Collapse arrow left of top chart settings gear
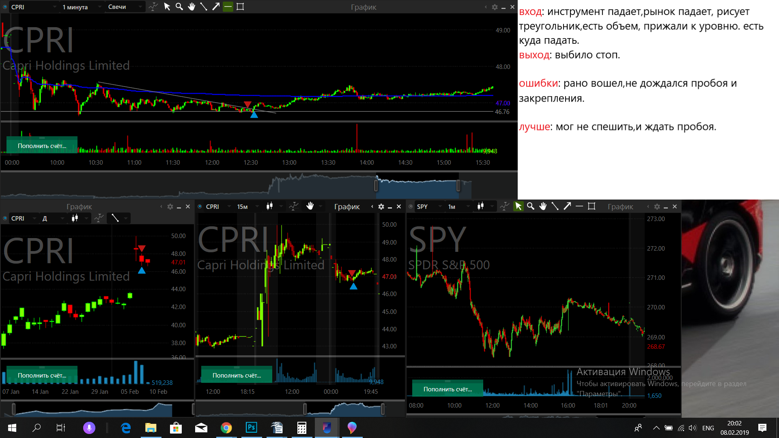The height and width of the screenshot is (438, 779). [486, 7]
